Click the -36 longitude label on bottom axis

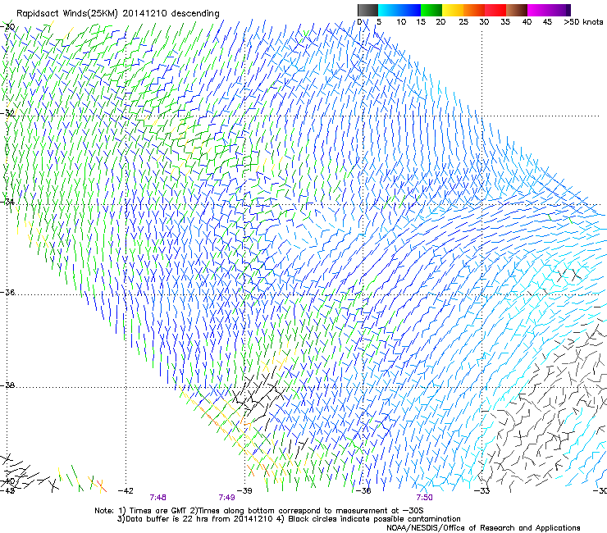pyautogui.click(x=363, y=490)
